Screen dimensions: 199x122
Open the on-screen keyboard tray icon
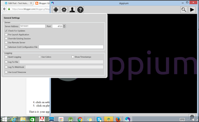pyautogui.click(x=182, y=119)
